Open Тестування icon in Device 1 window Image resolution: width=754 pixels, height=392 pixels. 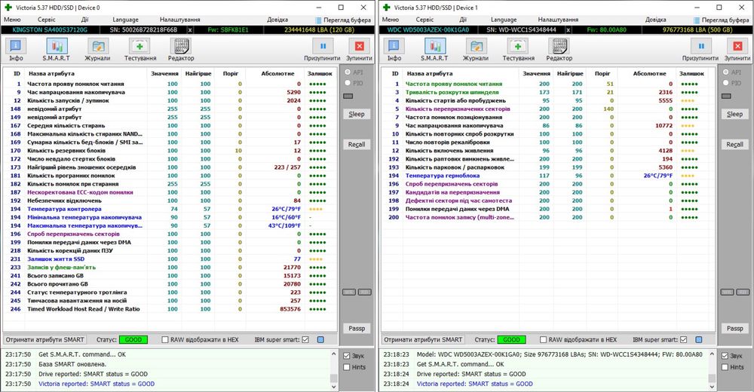point(517,46)
